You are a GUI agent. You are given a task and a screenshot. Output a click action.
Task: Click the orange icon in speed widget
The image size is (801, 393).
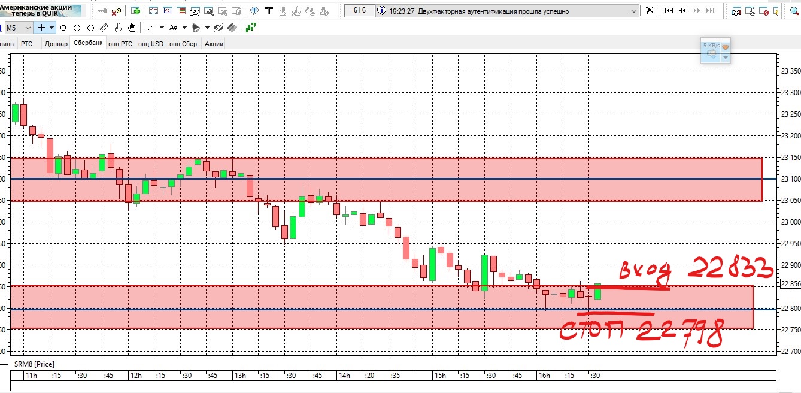pyautogui.click(x=725, y=46)
